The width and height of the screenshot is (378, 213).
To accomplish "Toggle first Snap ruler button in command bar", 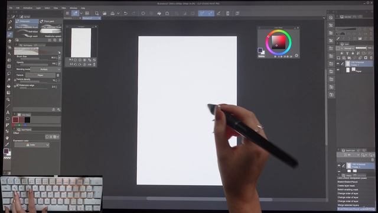I will [x=203, y=13].
